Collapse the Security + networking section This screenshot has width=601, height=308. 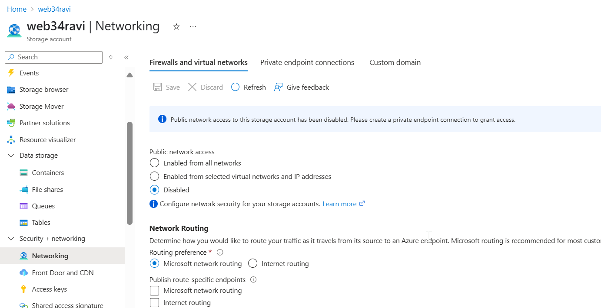point(10,238)
